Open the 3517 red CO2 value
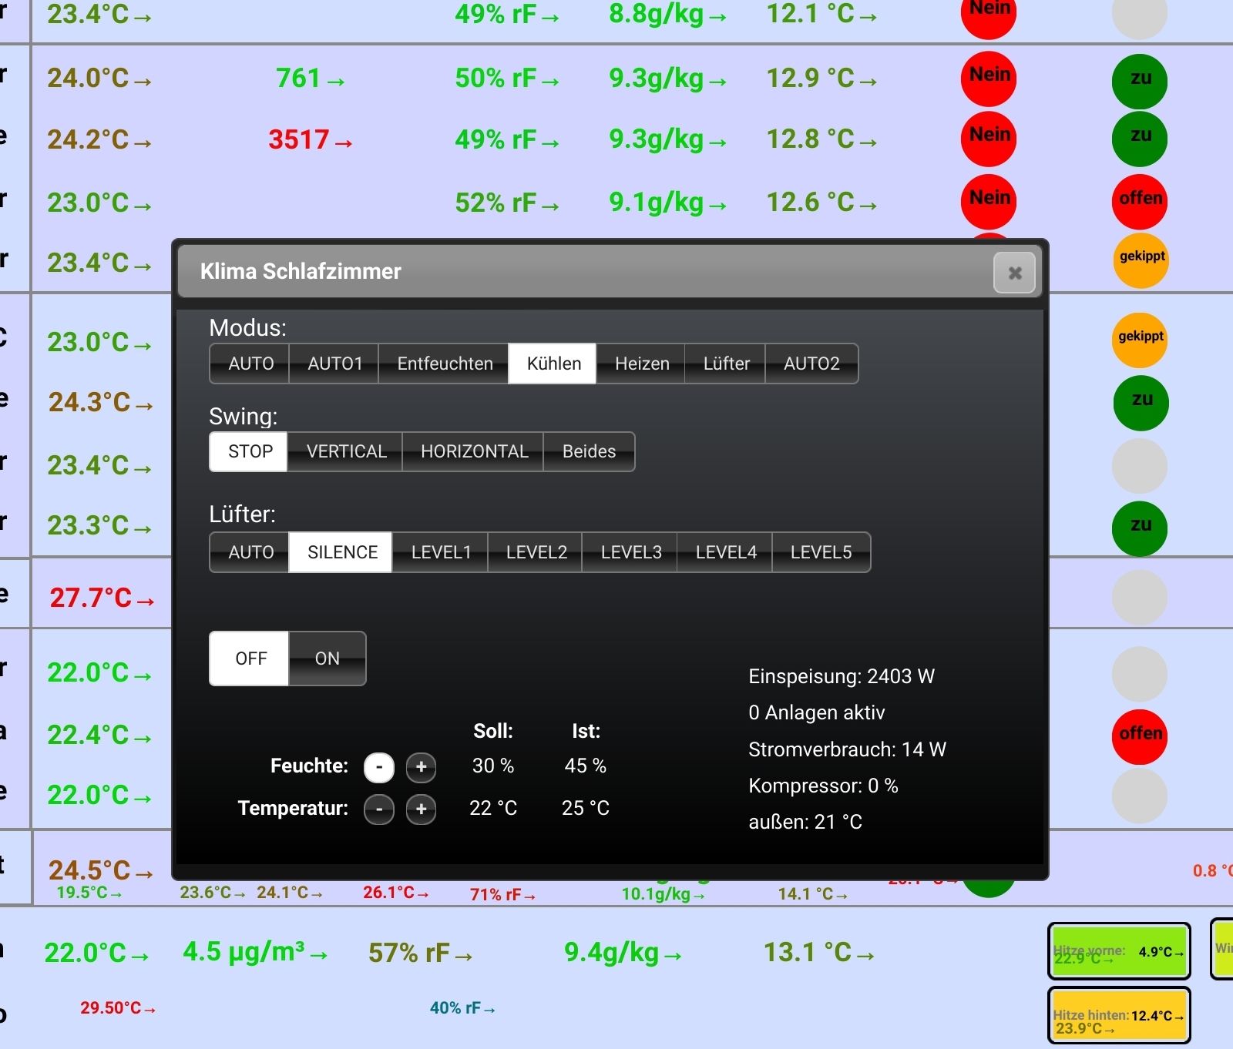 coord(310,140)
